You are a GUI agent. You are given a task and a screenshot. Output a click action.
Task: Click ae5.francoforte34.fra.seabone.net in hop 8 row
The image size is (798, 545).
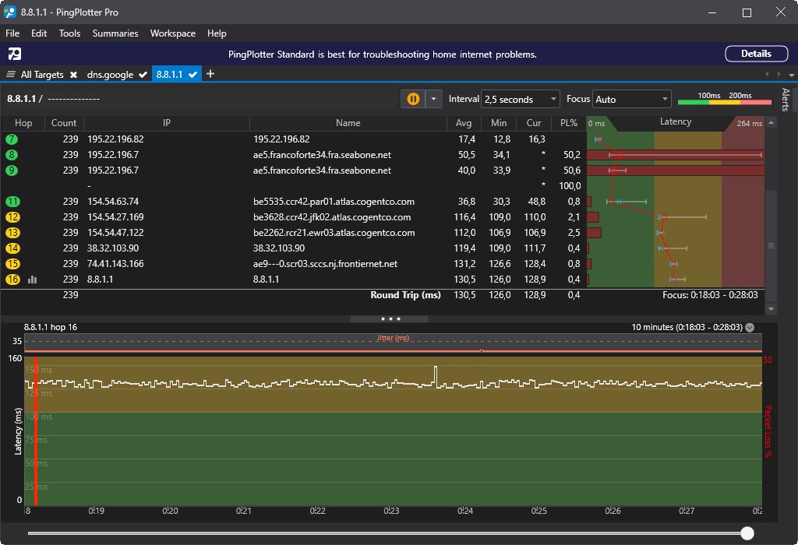coord(322,155)
